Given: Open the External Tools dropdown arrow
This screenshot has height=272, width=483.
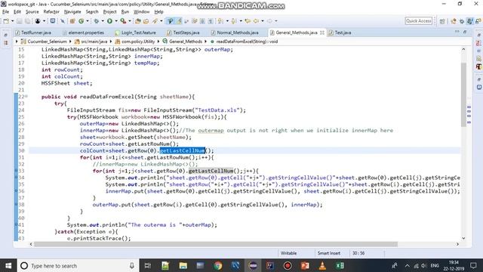Looking at the screenshot, I should coord(130,21).
